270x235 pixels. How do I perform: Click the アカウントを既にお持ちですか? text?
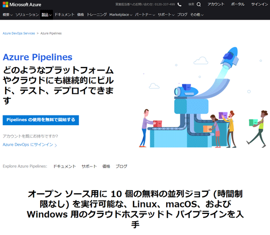pyautogui.click(x=30, y=136)
